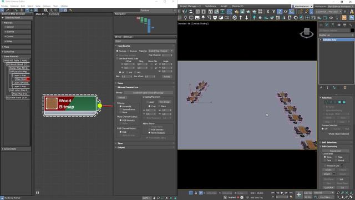Go to the start frame of animation

(x=273, y=193)
